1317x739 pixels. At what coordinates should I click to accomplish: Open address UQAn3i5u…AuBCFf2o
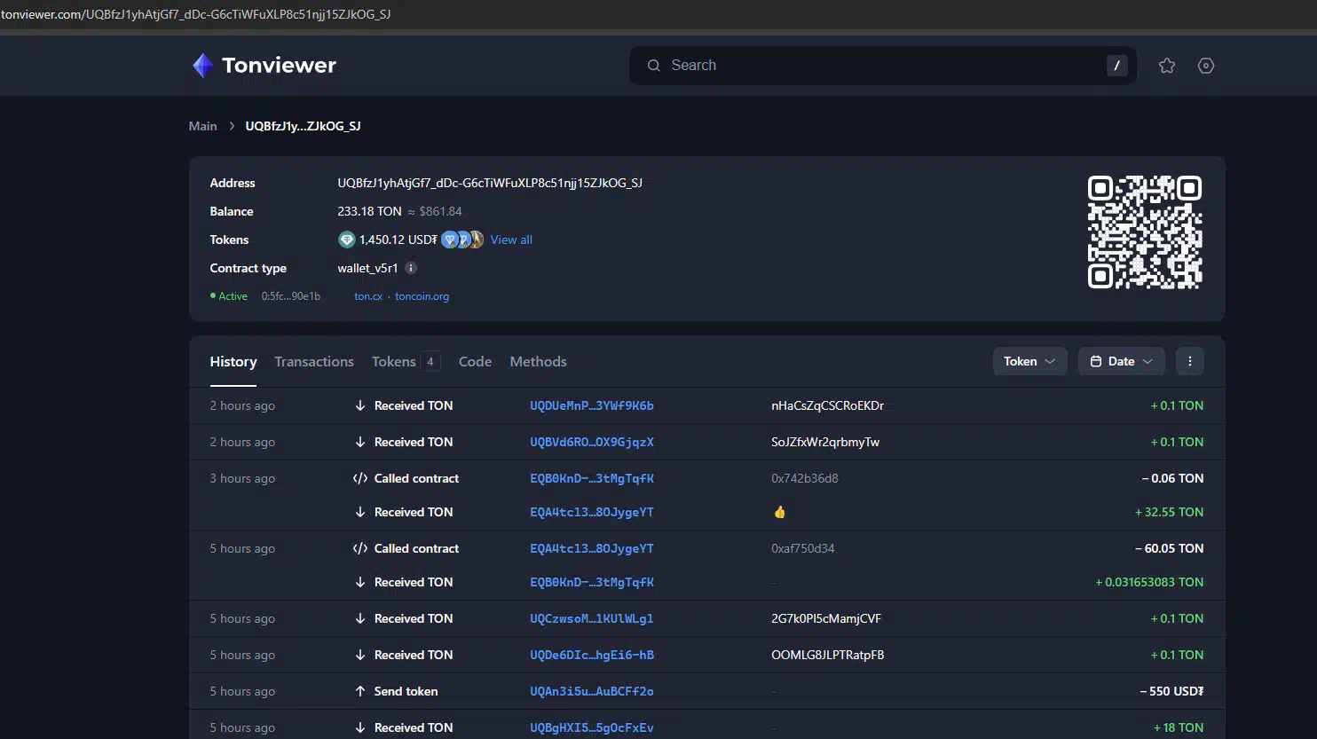[592, 691]
